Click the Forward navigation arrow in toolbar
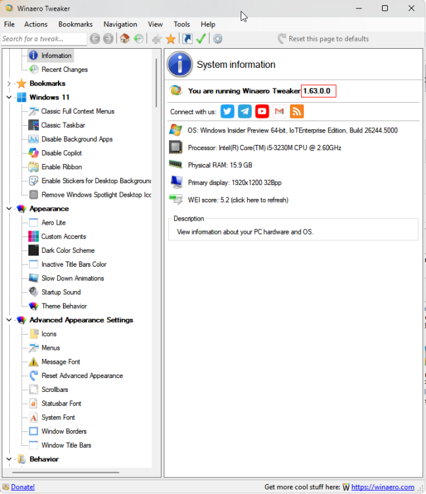The width and height of the screenshot is (426, 494). pos(108,39)
